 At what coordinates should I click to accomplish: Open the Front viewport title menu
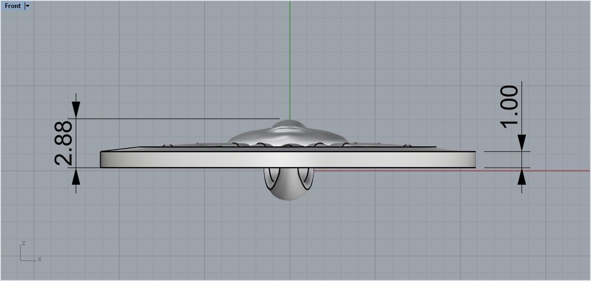12,6
